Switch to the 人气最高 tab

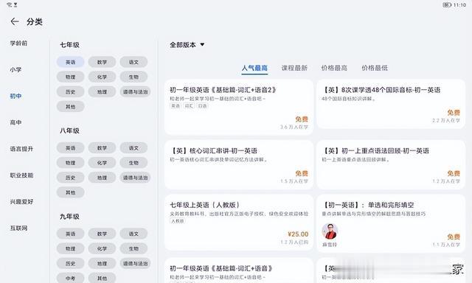[x=254, y=68]
